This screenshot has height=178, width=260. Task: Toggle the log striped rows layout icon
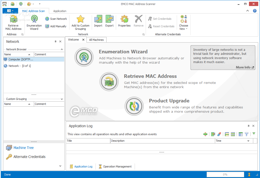tap(233, 134)
